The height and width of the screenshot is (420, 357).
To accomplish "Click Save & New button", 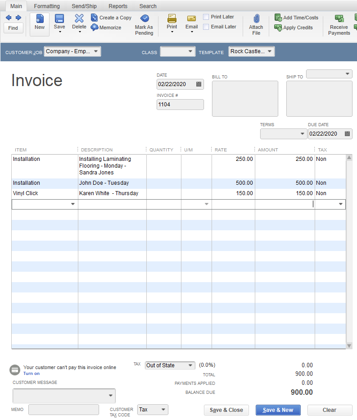I will click(278, 410).
